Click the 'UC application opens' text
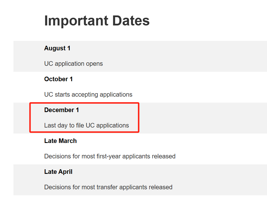 point(73,64)
